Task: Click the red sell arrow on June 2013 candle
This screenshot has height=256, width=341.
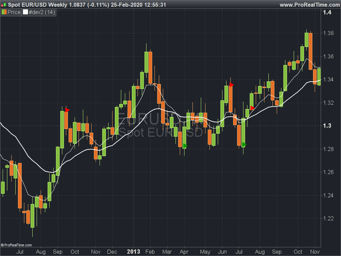Action: pos(232,85)
